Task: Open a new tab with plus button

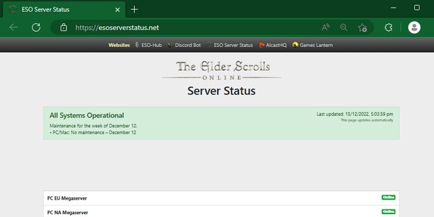Action: [x=134, y=9]
